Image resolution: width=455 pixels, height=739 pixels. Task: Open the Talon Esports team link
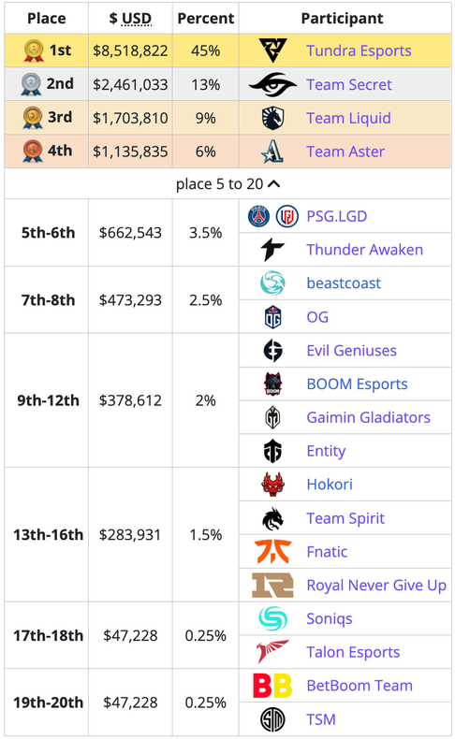coord(353,652)
